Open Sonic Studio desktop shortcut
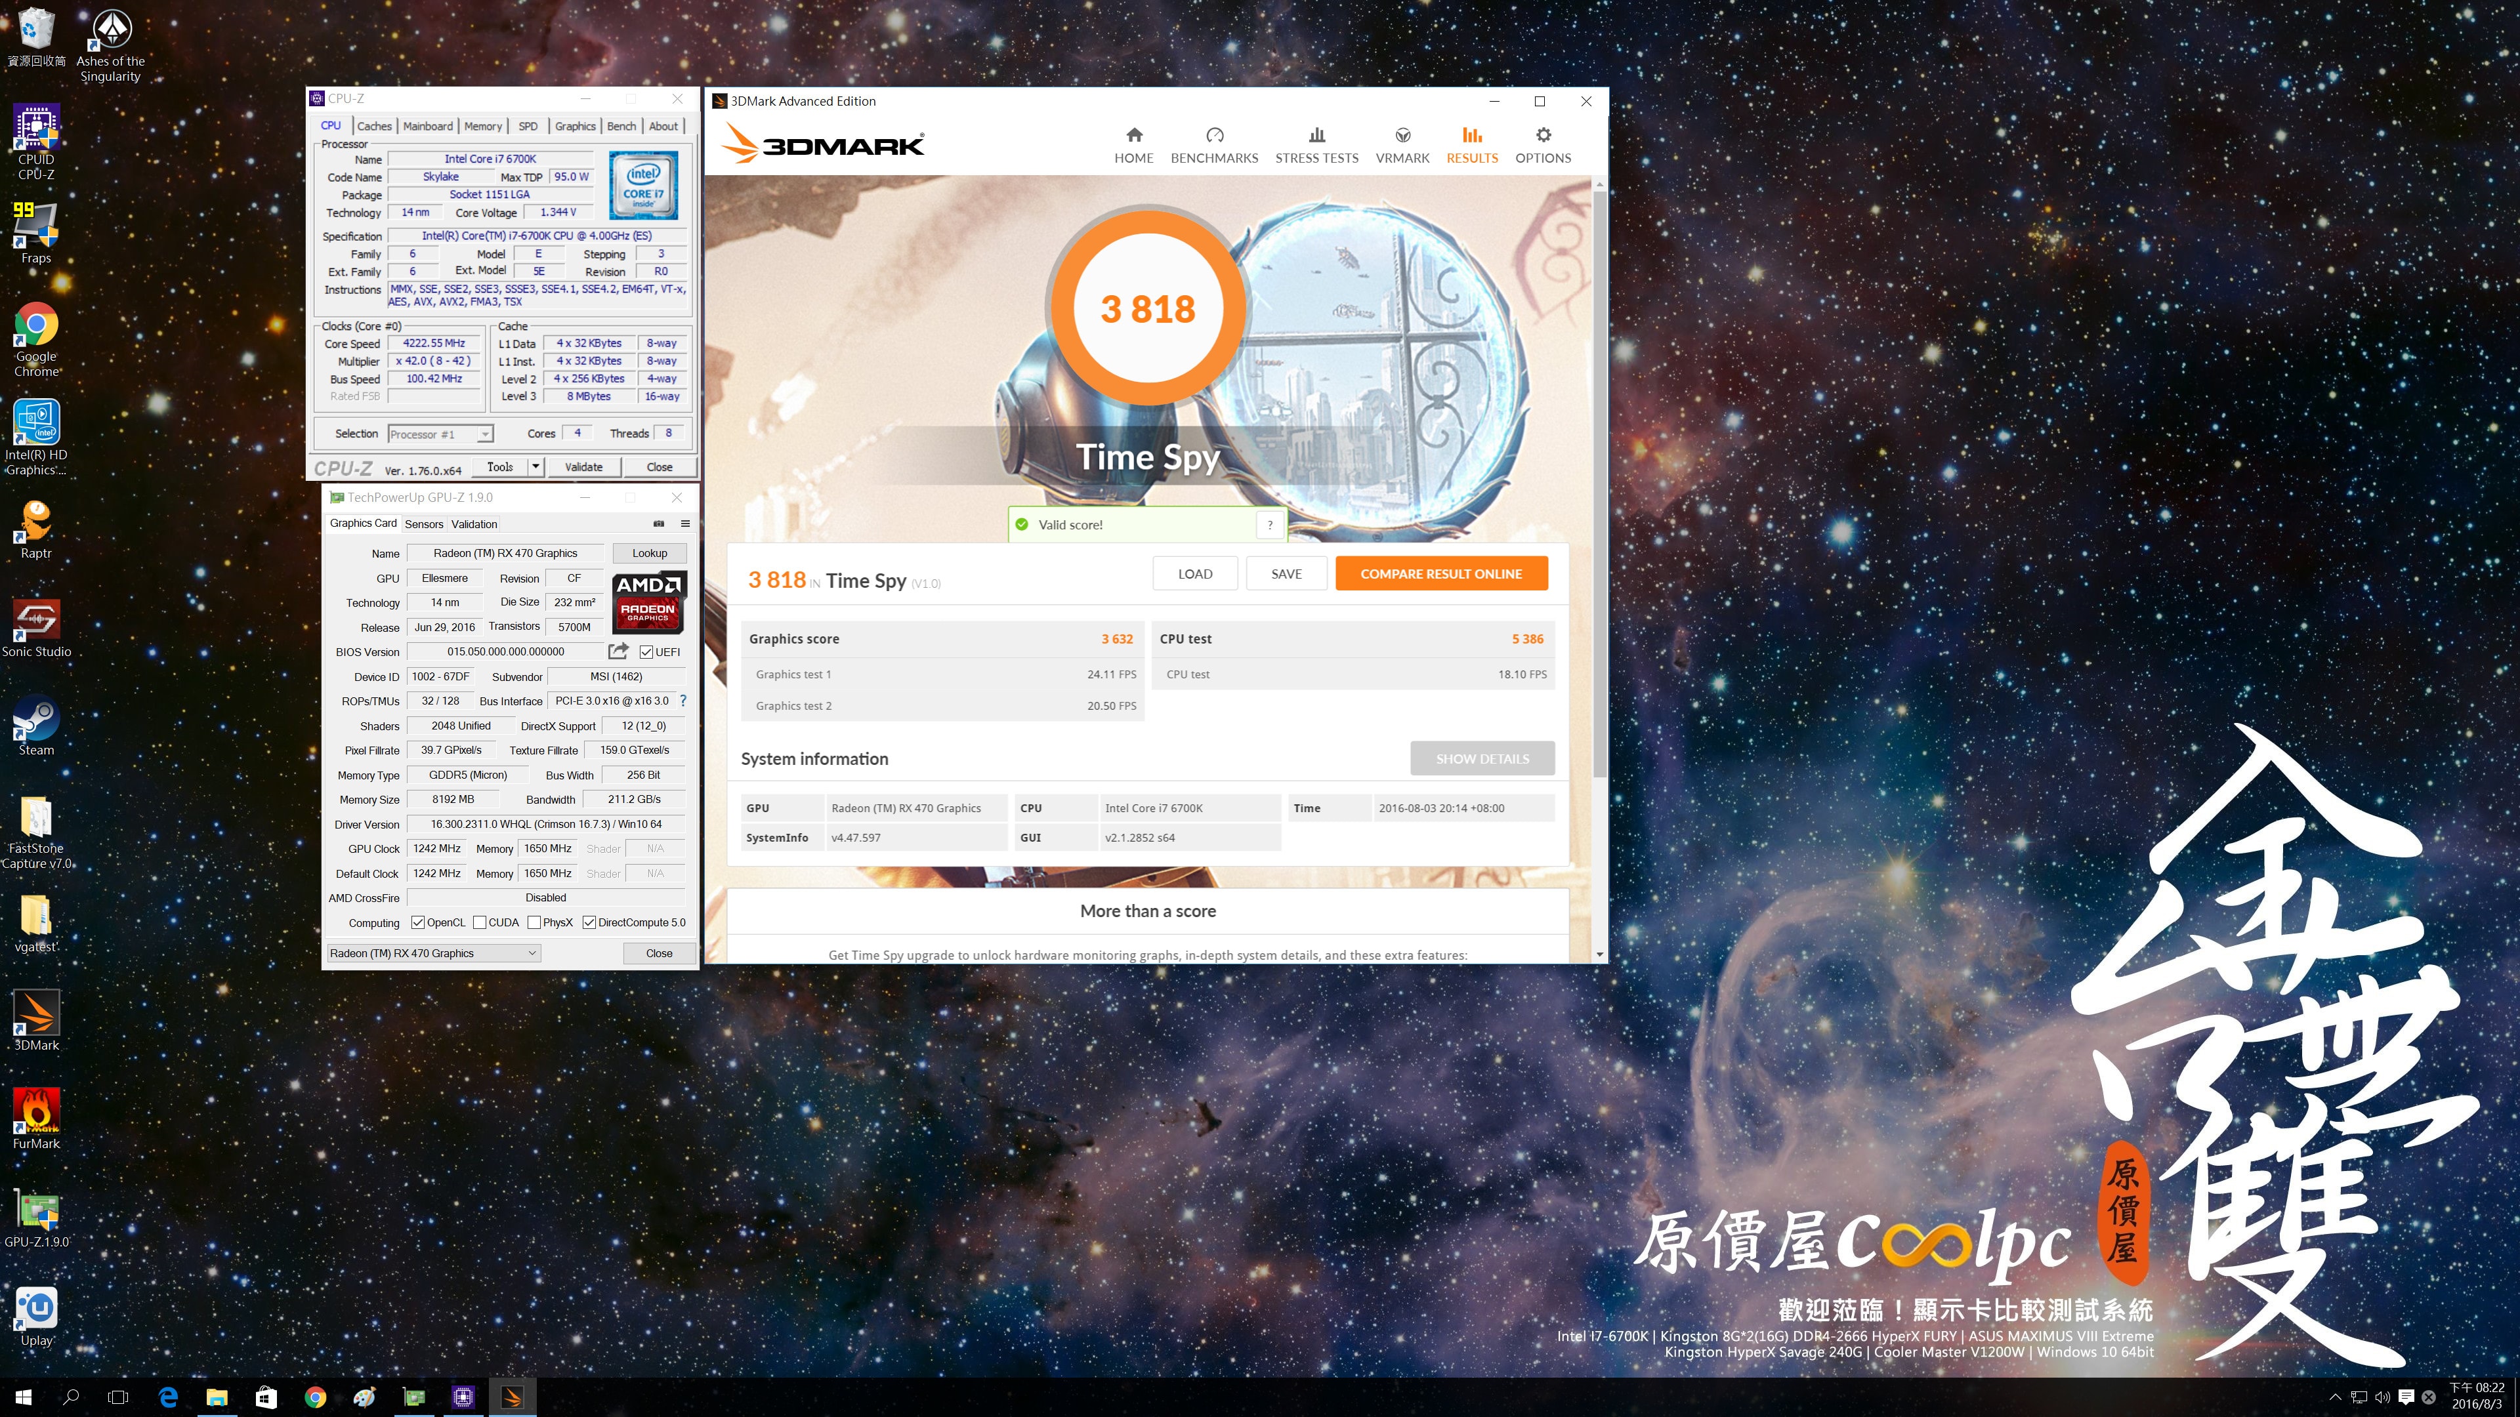2520x1417 pixels. tap(36, 628)
